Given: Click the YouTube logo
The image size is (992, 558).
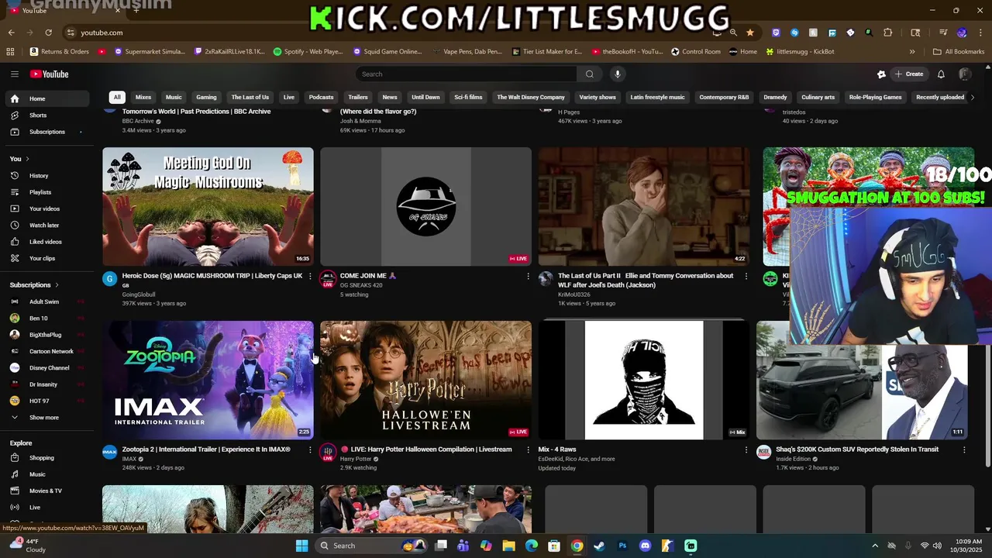Looking at the screenshot, I should [50, 74].
